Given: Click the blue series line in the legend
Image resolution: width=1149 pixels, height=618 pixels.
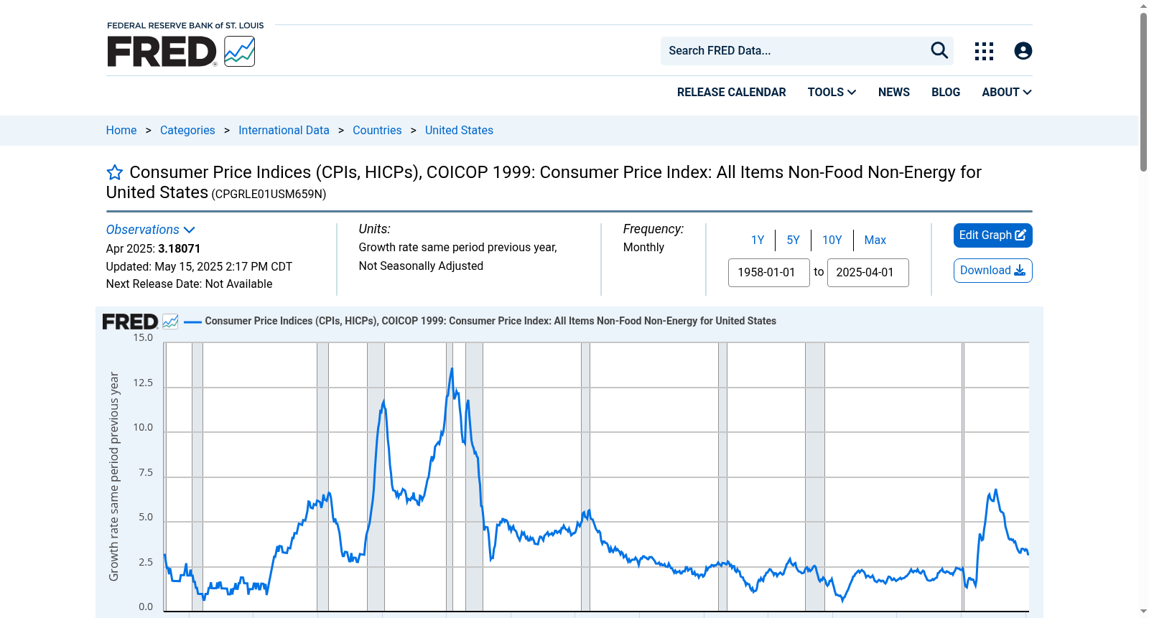Looking at the screenshot, I should [x=192, y=322].
